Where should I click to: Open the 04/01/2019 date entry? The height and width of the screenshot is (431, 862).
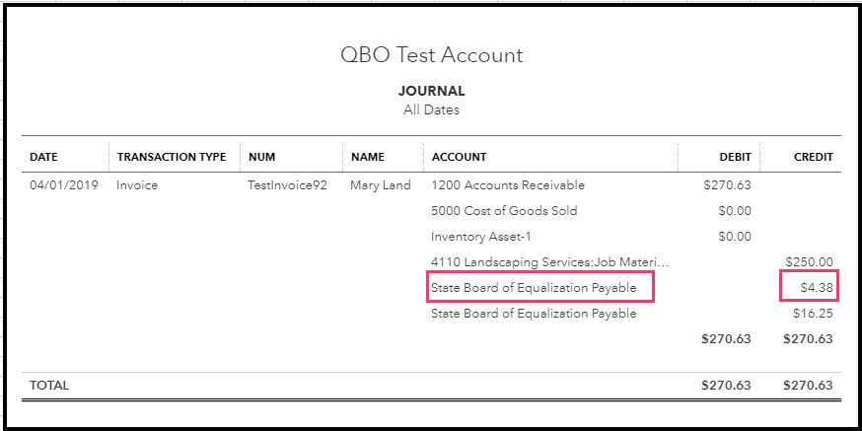point(64,185)
